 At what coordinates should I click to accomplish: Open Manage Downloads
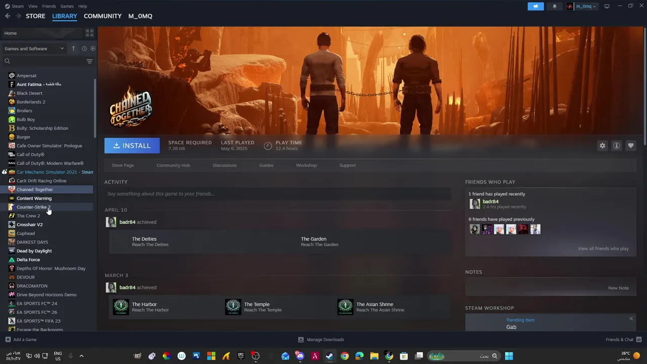321,340
